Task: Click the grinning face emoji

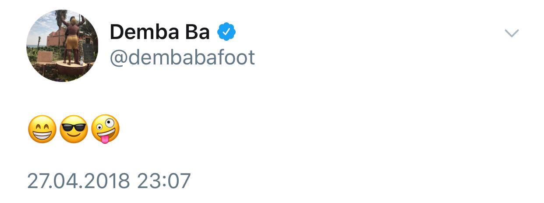Action: pos(42,129)
